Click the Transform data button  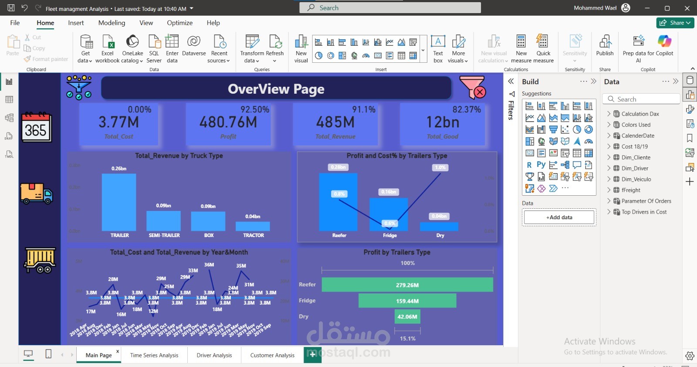coord(252,48)
